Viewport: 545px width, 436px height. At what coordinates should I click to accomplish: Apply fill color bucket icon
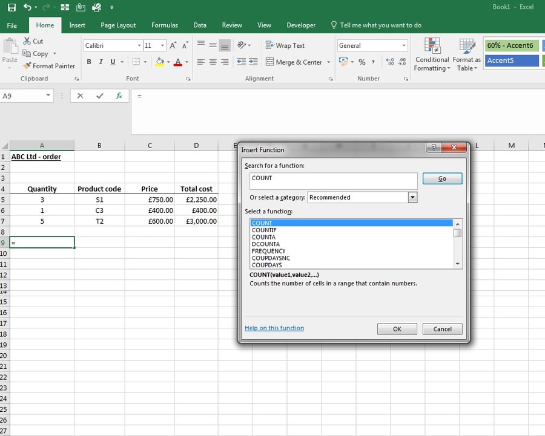(x=159, y=62)
